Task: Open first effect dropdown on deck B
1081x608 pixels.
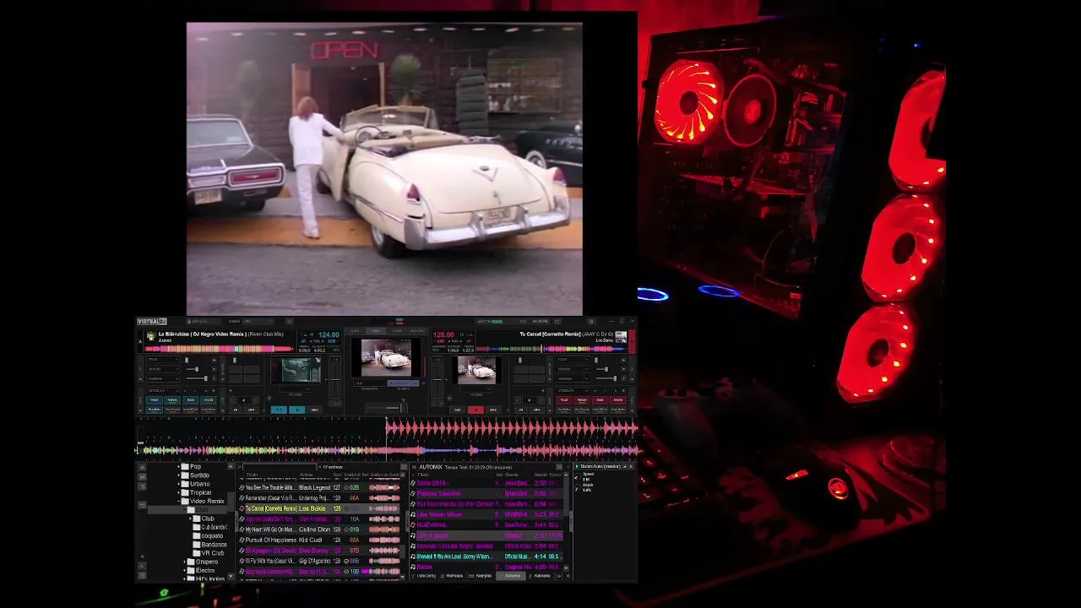Action: tap(573, 359)
